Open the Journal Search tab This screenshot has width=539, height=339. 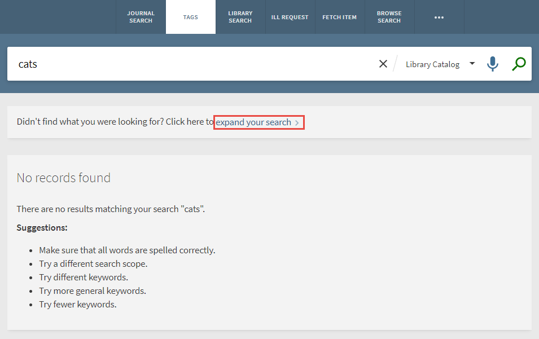point(141,17)
